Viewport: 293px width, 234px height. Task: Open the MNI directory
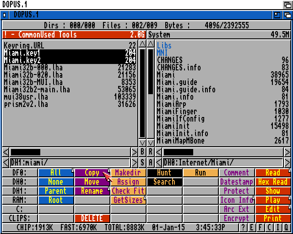point(223,53)
